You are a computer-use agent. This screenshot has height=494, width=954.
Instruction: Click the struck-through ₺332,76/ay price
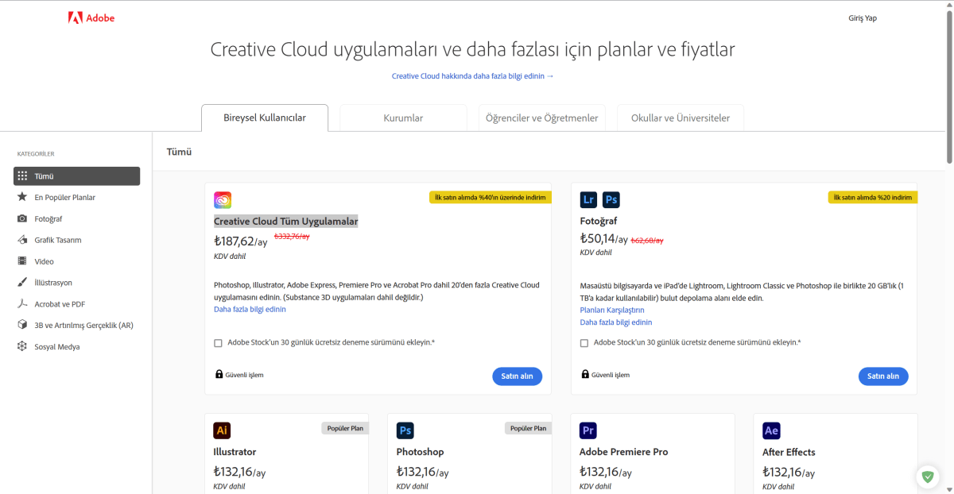(292, 237)
